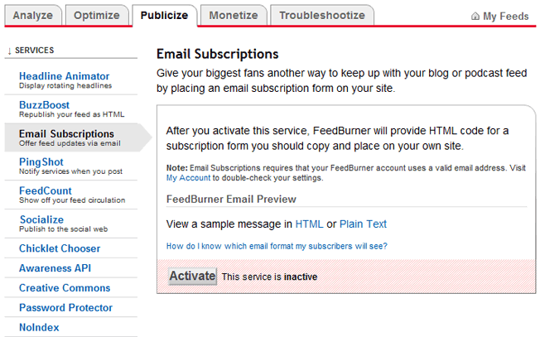540x337 pixels.
Task: Open the Optimize tab
Action: [x=97, y=16]
